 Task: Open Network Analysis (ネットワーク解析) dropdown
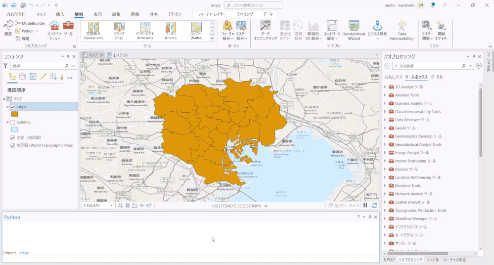(x=332, y=31)
